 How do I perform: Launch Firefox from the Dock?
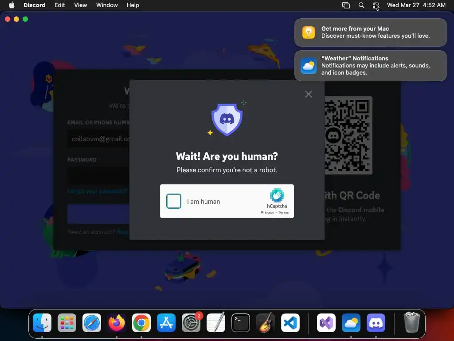[117, 323]
